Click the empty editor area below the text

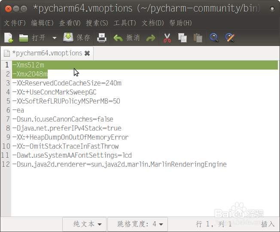point(145,193)
